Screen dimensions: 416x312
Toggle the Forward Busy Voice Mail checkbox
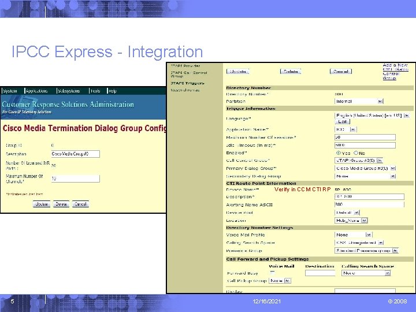(272, 272)
